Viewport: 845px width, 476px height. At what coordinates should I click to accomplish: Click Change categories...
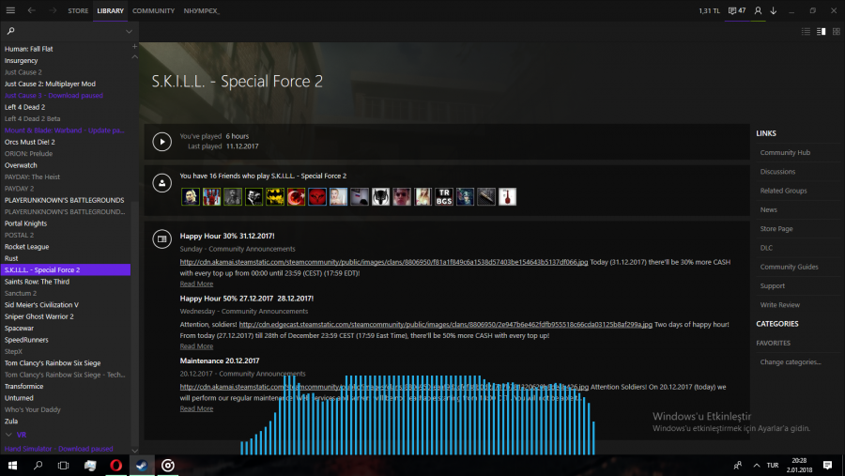(x=791, y=361)
